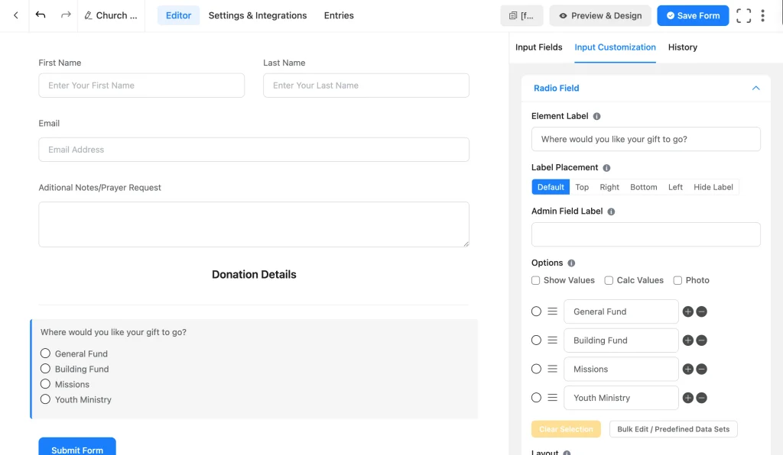Set Building Fund as default in sidebar

pyautogui.click(x=536, y=340)
